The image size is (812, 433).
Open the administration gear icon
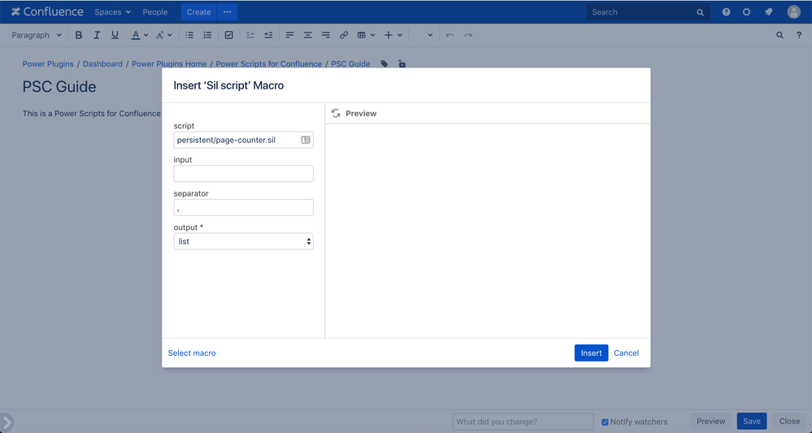point(746,12)
